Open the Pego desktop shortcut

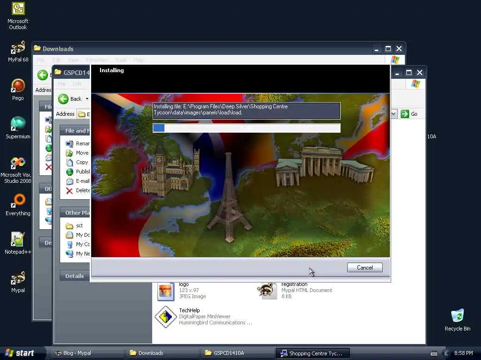(18, 90)
